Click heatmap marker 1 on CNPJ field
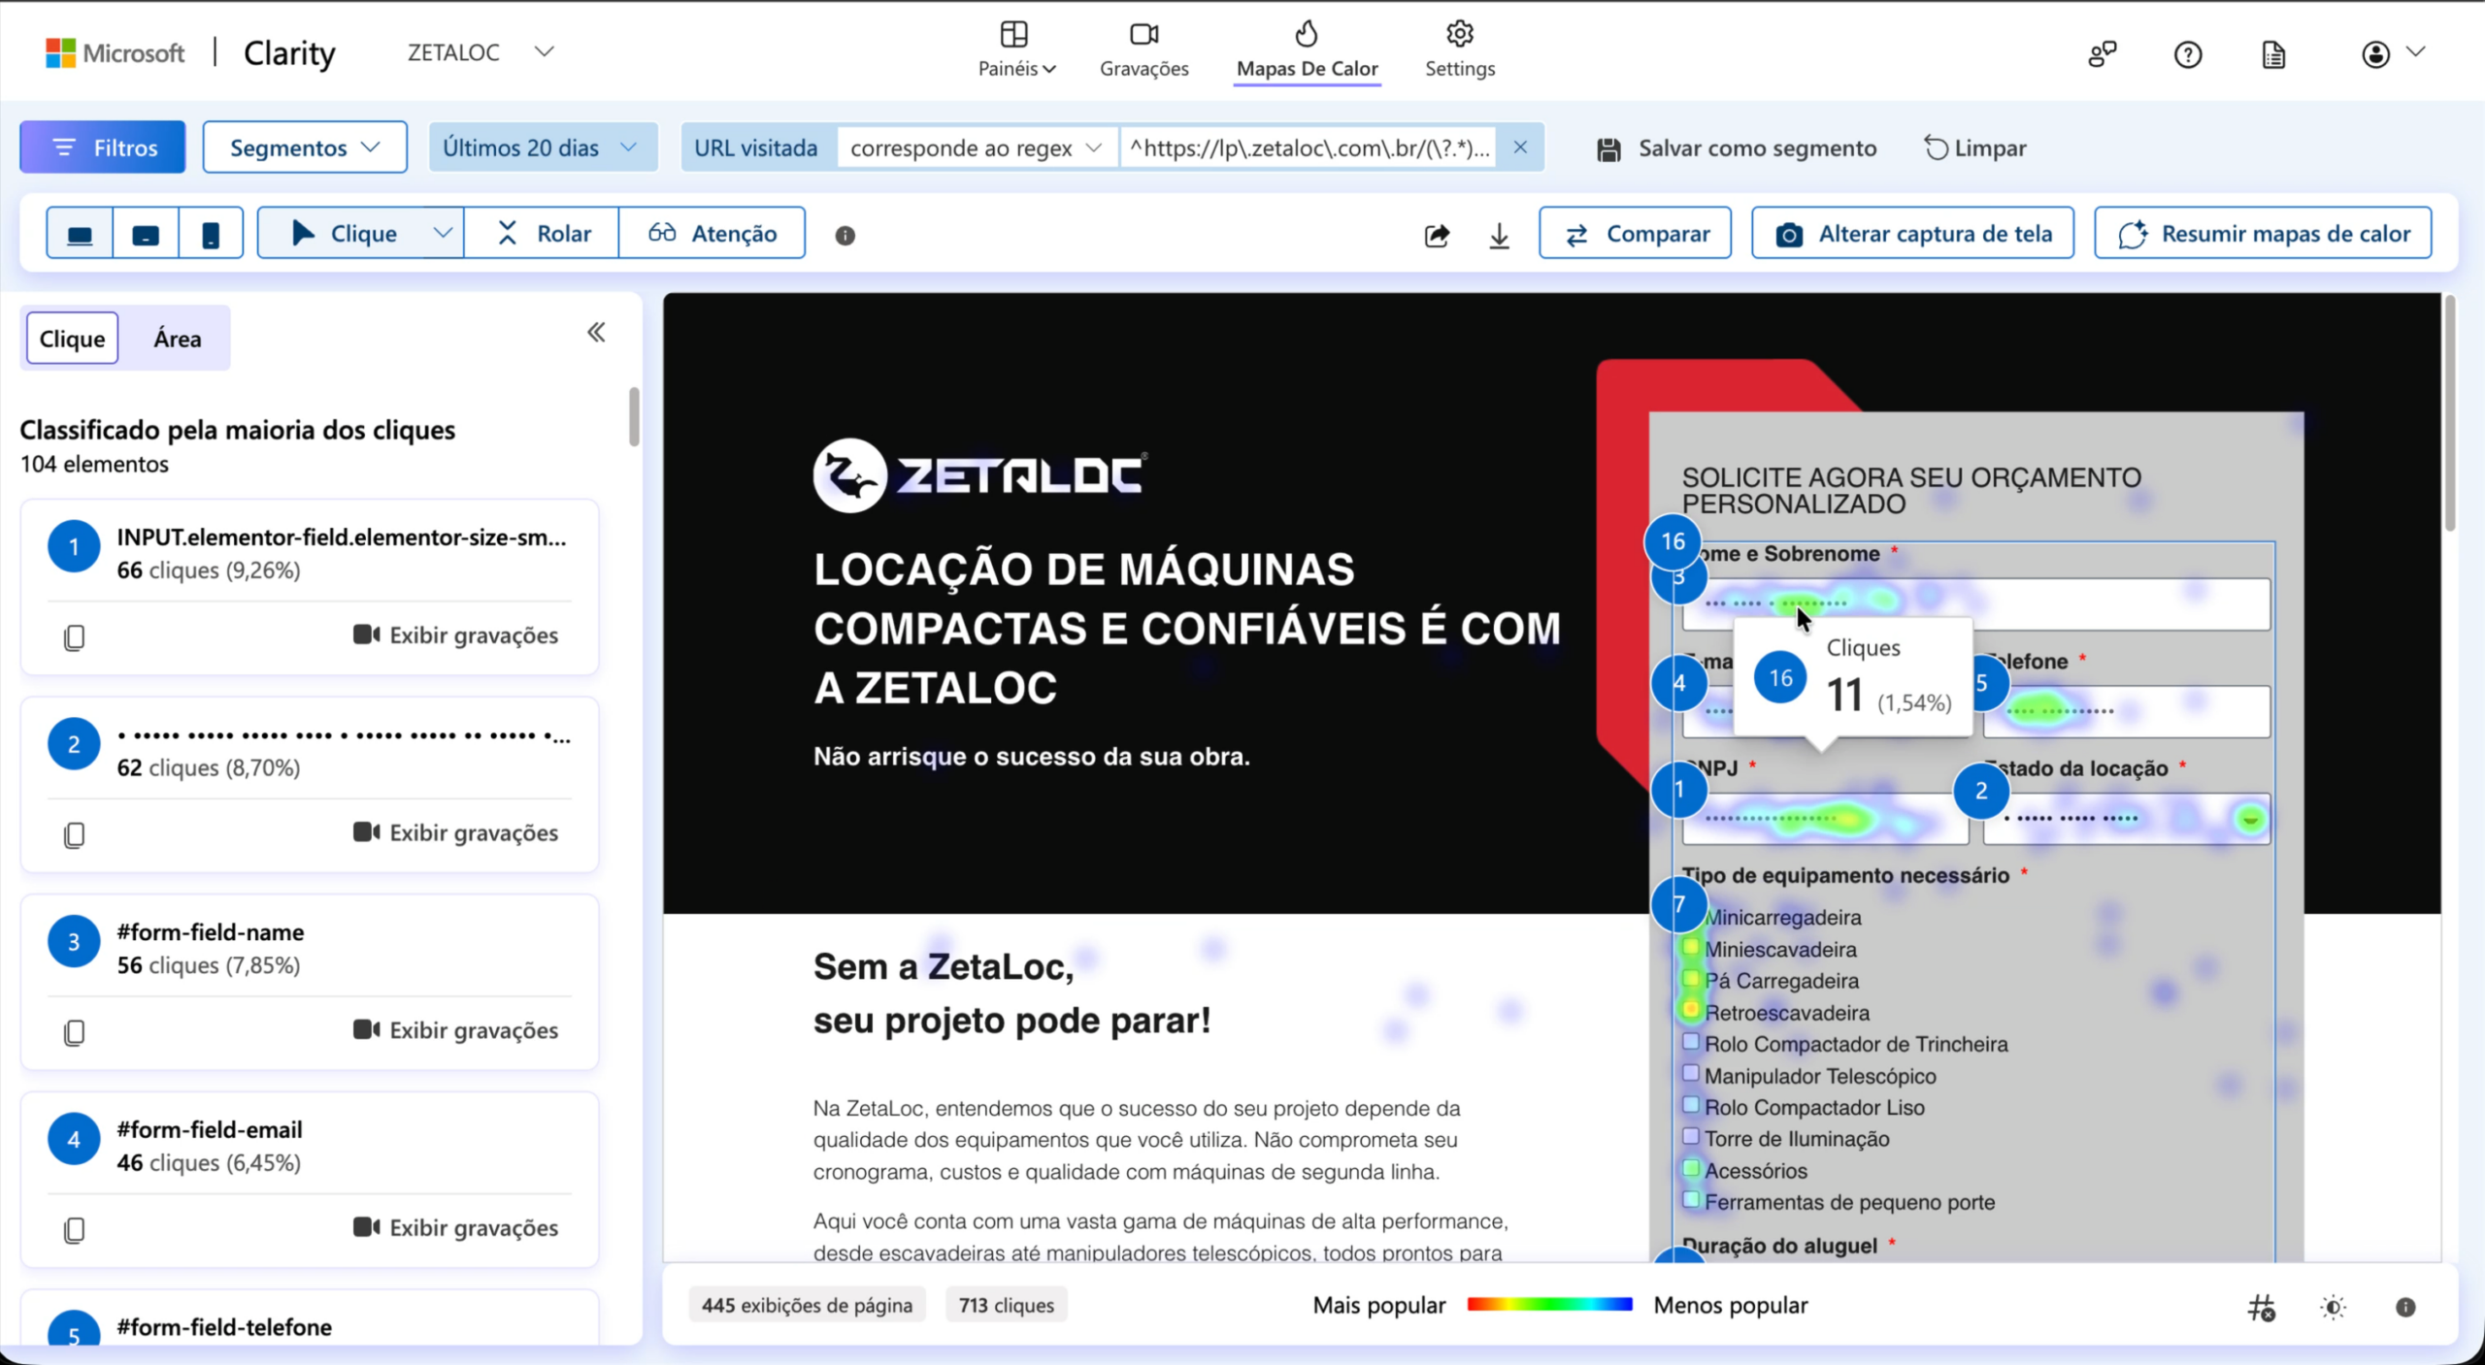Image resolution: width=2485 pixels, height=1365 pixels. 1679,791
